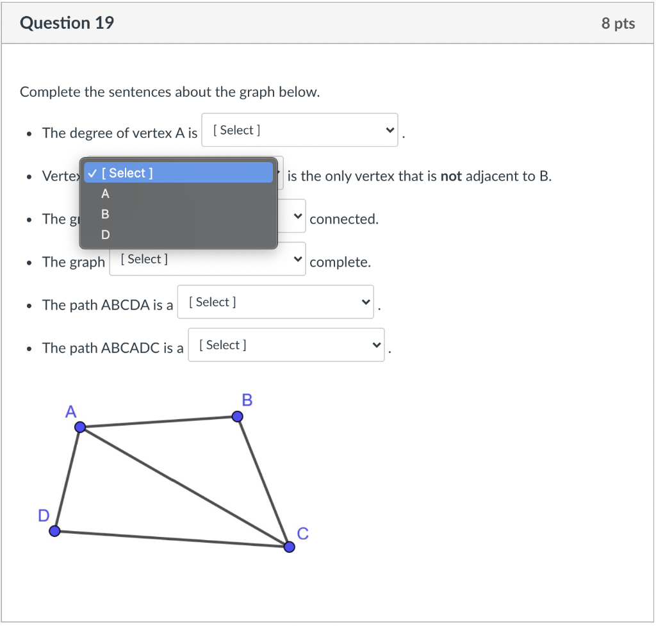Click the bottom edge from D to C
Viewport: 656px width, 626px height.
172,540
